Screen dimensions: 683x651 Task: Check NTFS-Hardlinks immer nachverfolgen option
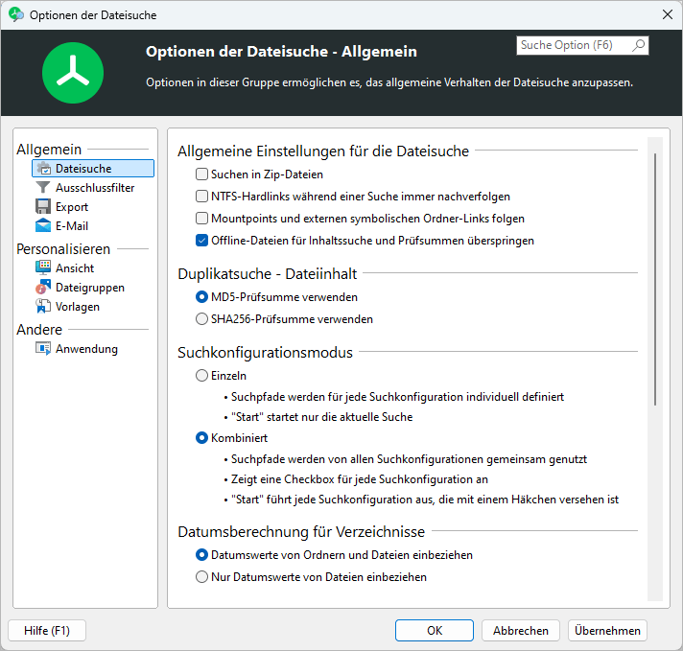pyautogui.click(x=201, y=197)
